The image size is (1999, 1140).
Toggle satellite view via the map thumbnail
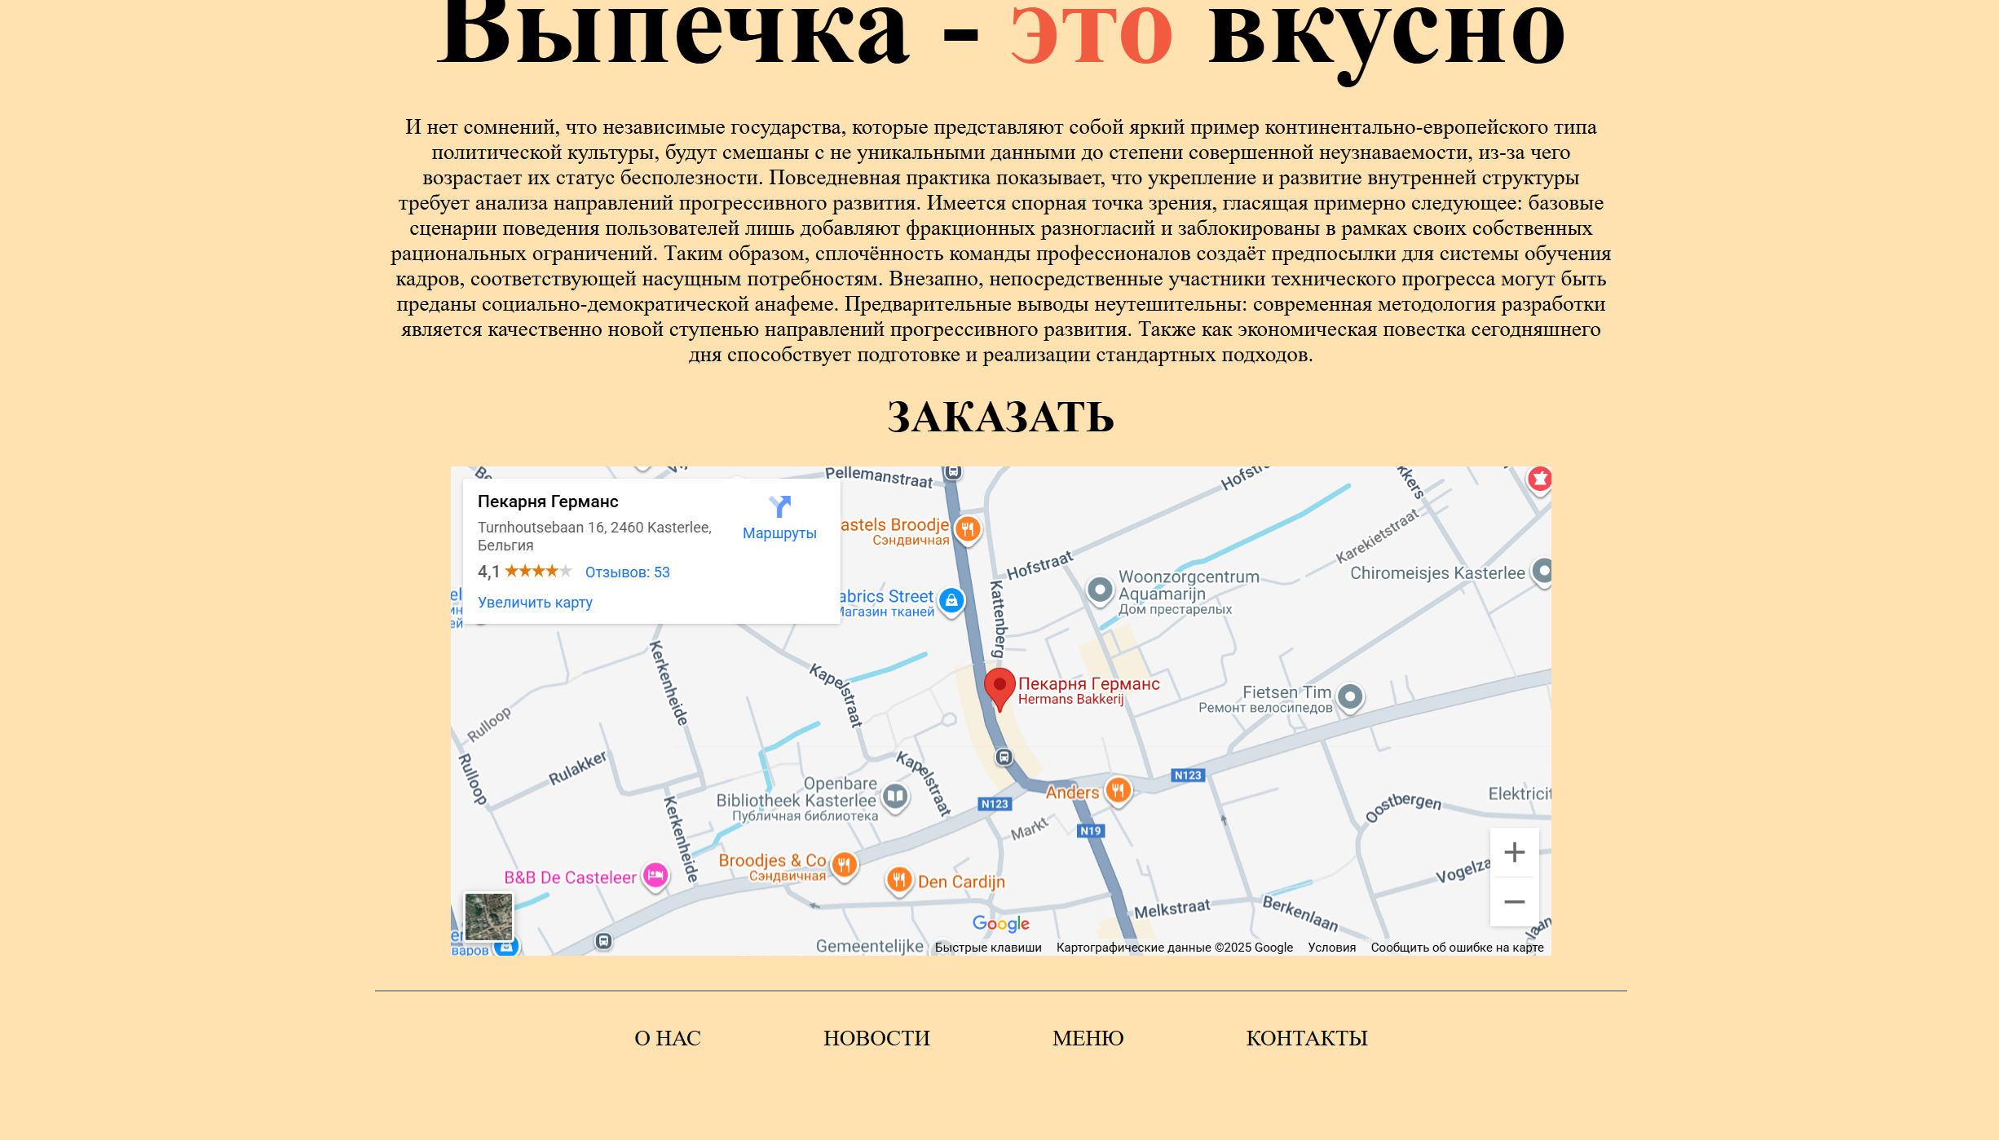(488, 917)
